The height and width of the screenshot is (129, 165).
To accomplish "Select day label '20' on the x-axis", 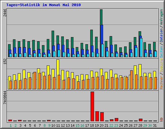I will click(x=102, y=125).
